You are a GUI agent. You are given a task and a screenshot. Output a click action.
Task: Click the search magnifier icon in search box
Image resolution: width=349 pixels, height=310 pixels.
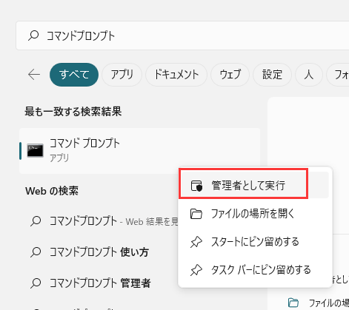coord(33,36)
